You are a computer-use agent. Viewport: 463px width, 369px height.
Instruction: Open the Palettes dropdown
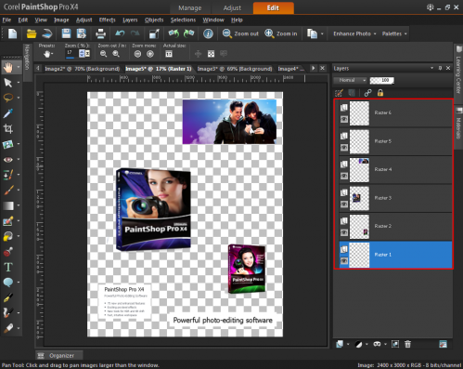[394, 33]
